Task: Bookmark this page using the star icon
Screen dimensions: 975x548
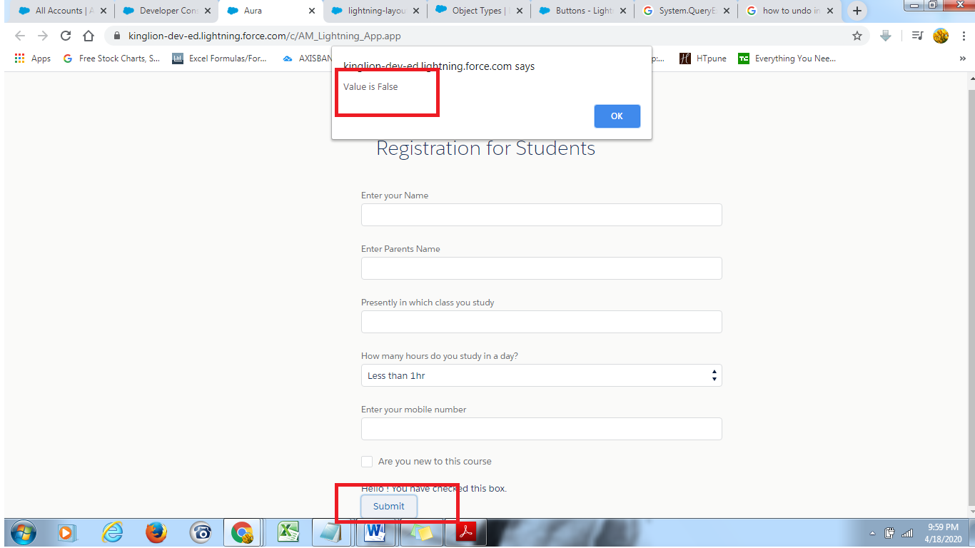Action: [x=857, y=35]
